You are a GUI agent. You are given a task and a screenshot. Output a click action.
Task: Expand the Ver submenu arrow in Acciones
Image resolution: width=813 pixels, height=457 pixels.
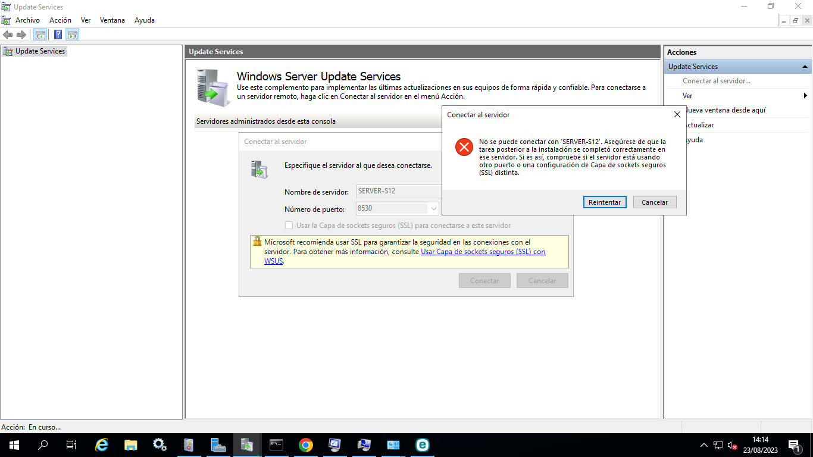coord(805,96)
